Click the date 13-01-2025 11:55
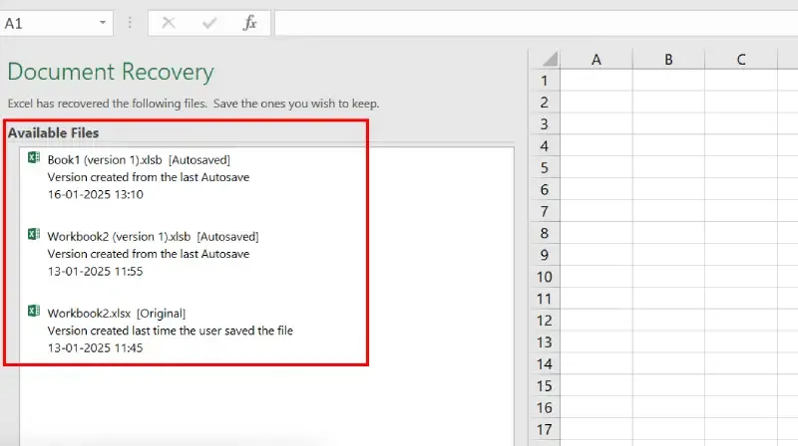 click(x=95, y=271)
